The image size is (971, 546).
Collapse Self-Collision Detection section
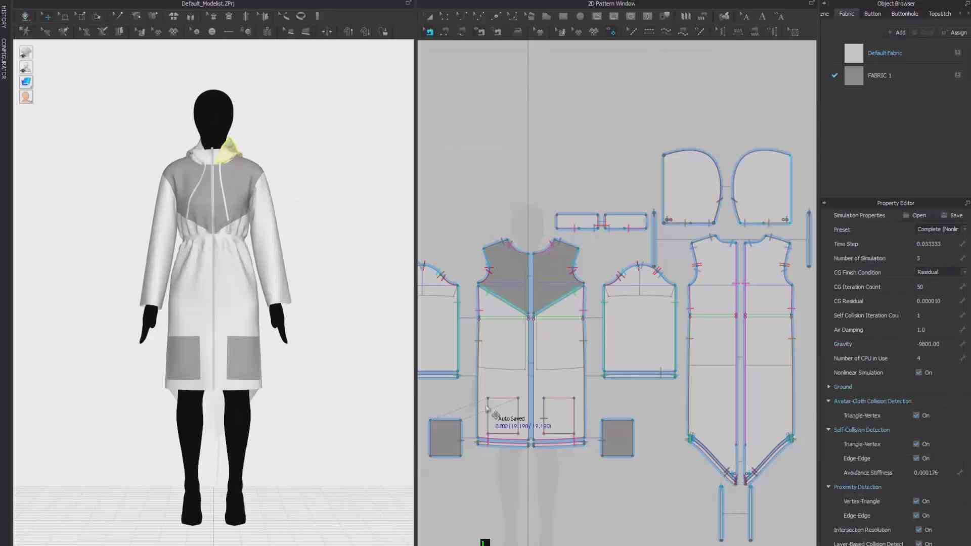[828, 430]
